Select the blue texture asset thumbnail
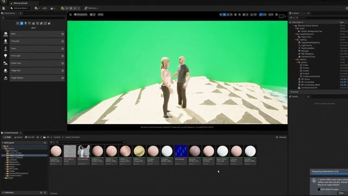 pyautogui.click(x=181, y=151)
